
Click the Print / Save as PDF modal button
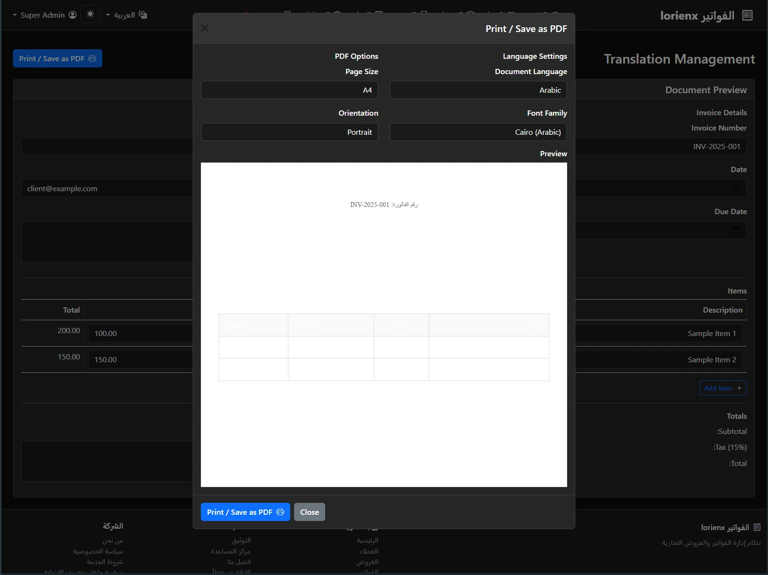point(245,512)
